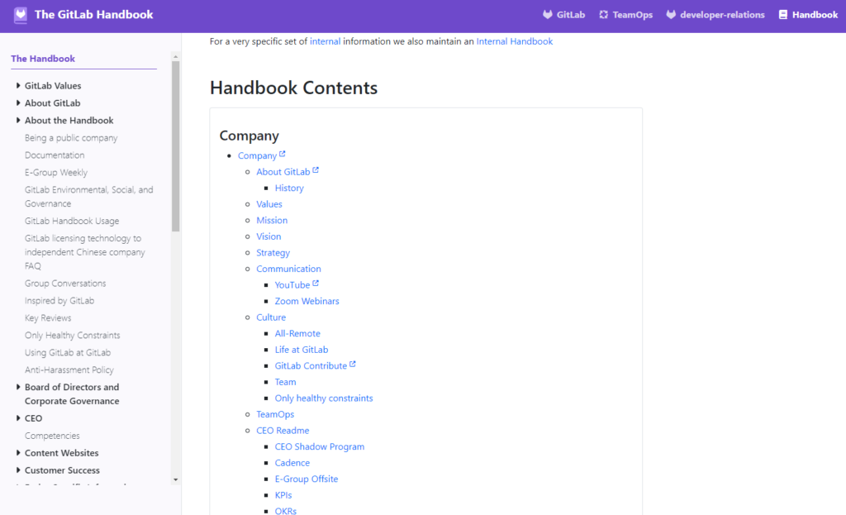Select GitLab licensing technology Chinese company FAQ
Screen dimensions: 846x515
click(x=85, y=252)
